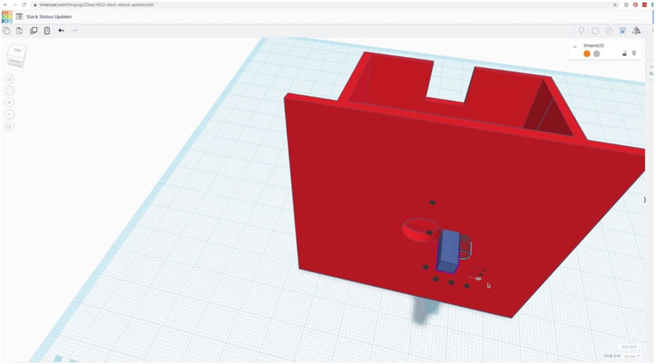Click the browser Reload button
This screenshot has height=364, width=656.
pos(24,5)
